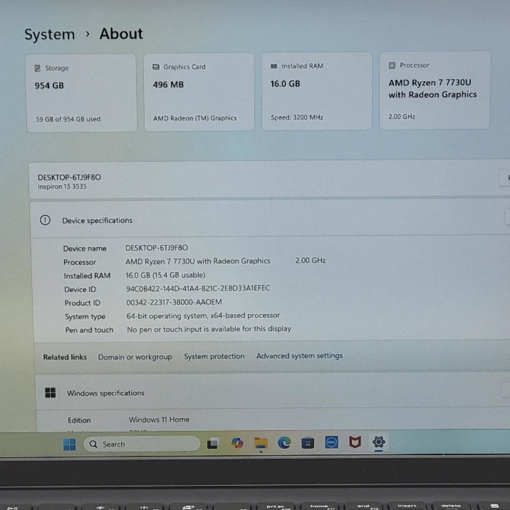This screenshot has width=510, height=510.
Task: Click the 'Inspiron 15 3535' model name
Action: (x=62, y=186)
